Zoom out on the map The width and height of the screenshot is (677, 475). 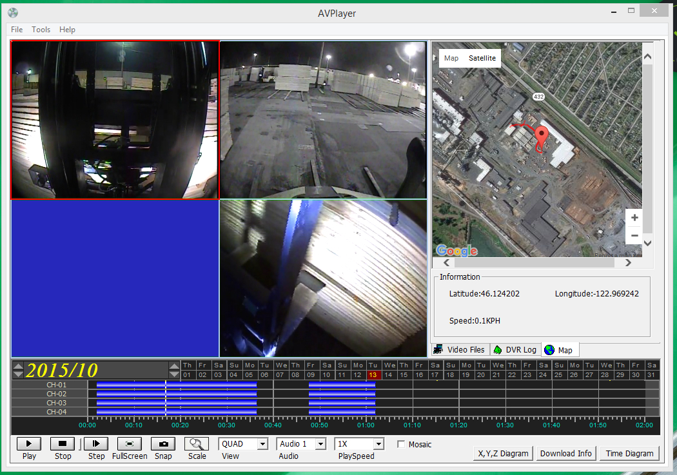pos(634,235)
